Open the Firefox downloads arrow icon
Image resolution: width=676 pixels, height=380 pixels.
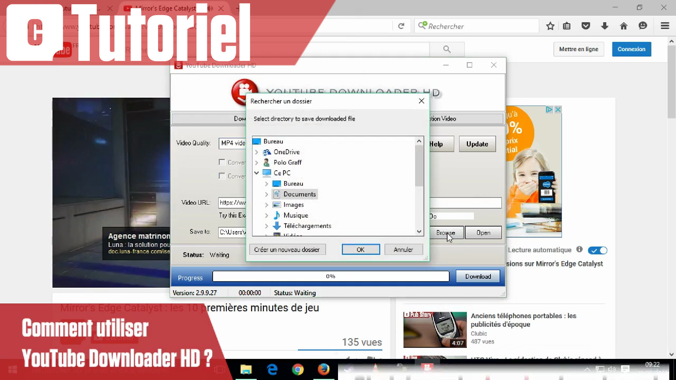click(605, 26)
